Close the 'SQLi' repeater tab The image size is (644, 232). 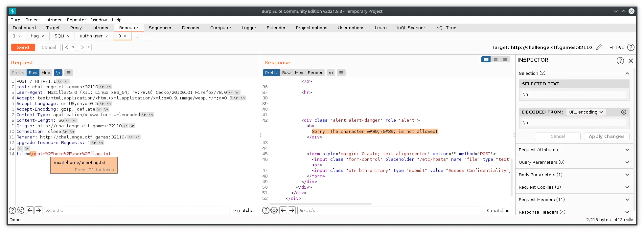click(x=68, y=36)
